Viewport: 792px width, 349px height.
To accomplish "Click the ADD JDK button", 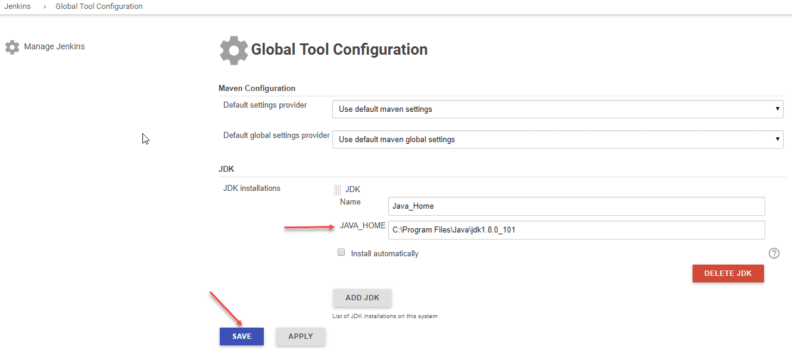I will pyautogui.click(x=362, y=298).
